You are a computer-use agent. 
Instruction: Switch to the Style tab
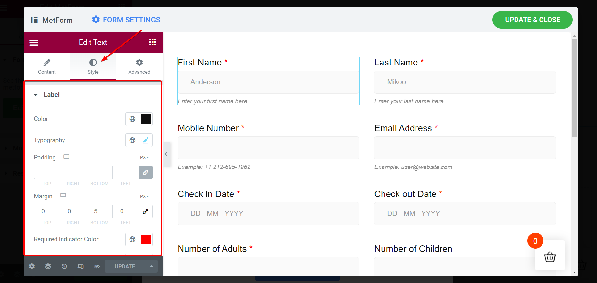[93, 66]
